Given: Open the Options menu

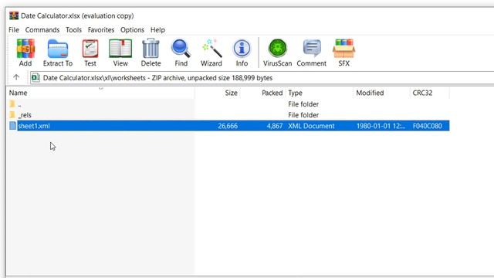Looking at the screenshot, I should tap(132, 29).
